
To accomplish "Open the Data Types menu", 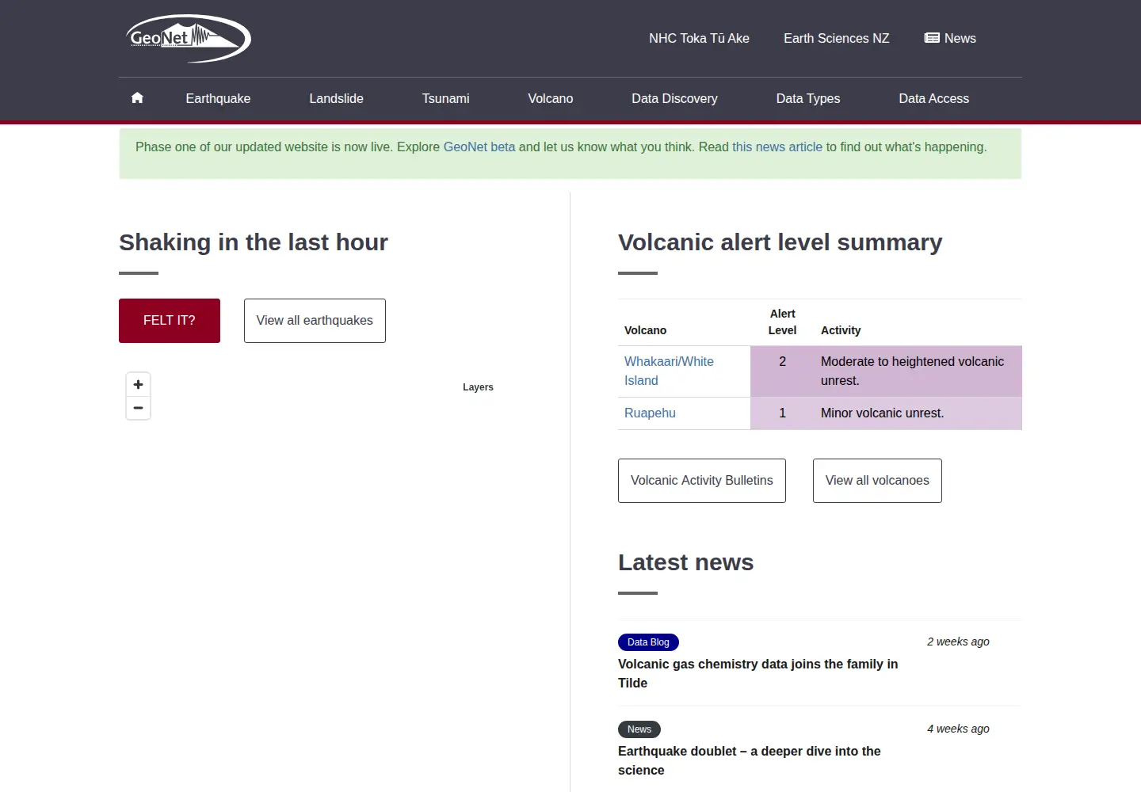I will (808, 98).
